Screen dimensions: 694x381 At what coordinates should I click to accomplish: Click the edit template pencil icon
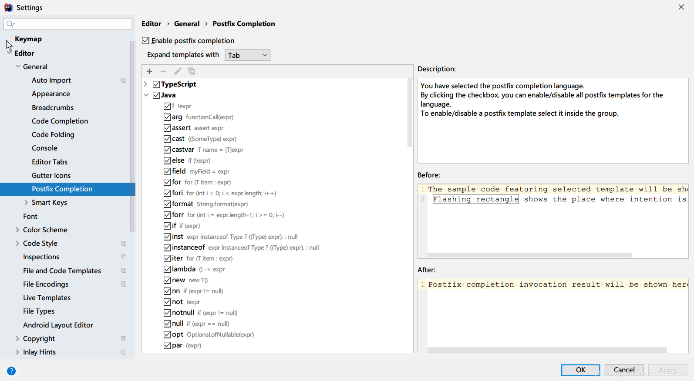(x=178, y=71)
